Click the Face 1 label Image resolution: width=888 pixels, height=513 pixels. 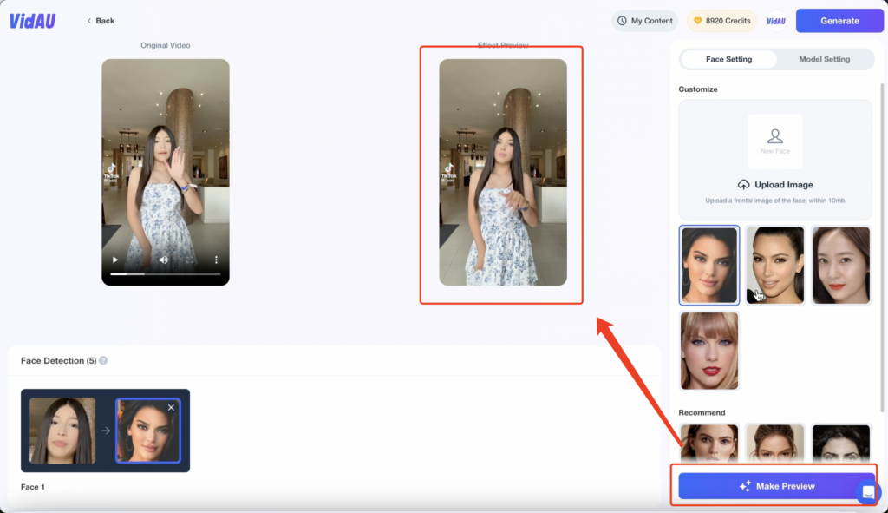33,487
